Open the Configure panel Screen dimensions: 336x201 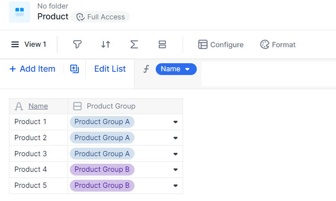coord(221,45)
